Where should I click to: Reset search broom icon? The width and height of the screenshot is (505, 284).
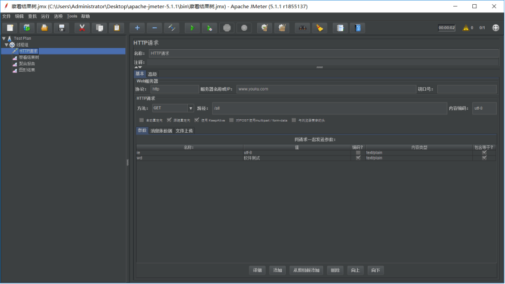pyautogui.click(x=320, y=28)
